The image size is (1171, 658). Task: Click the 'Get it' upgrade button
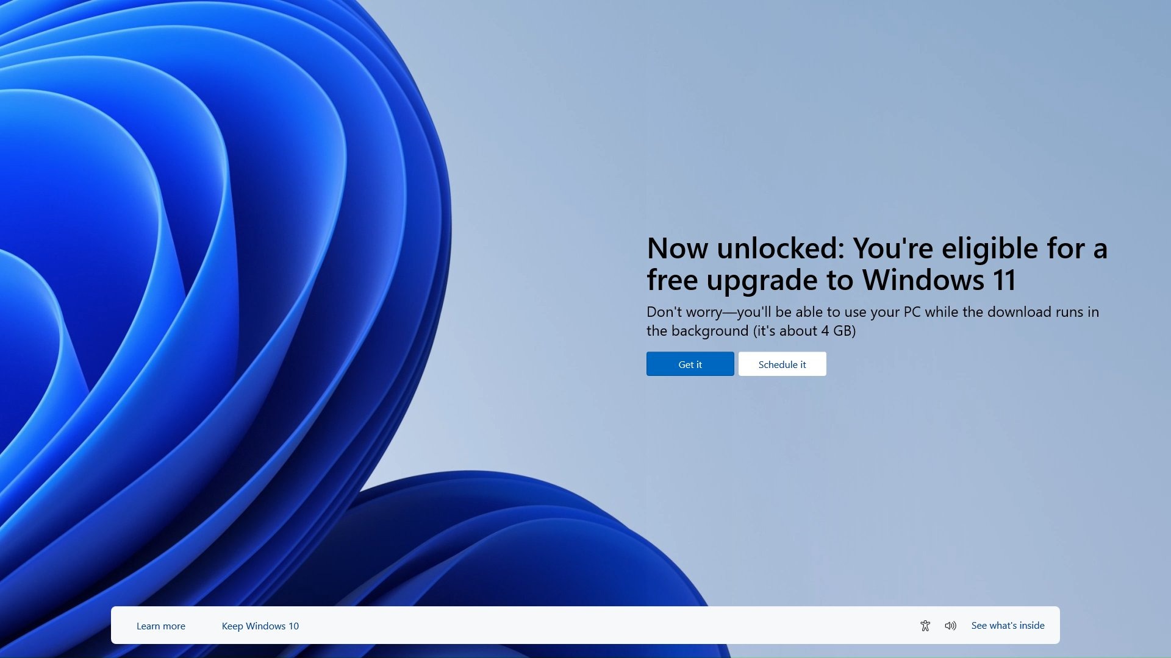coord(690,364)
